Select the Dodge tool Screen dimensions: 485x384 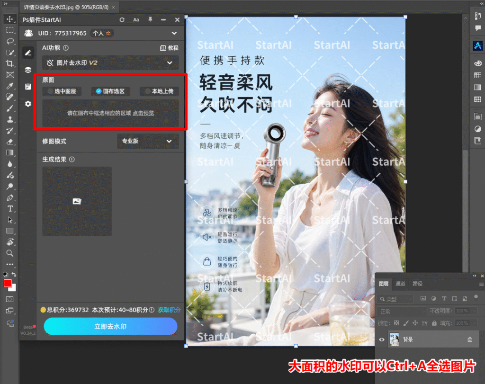[x=9, y=187]
